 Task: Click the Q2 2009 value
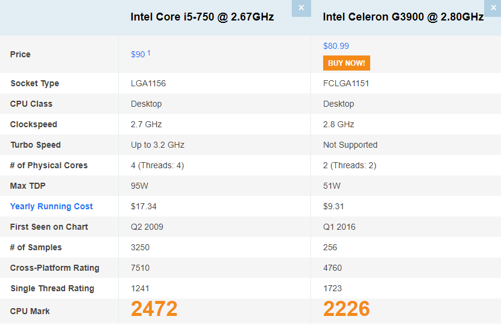click(x=147, y=227)
